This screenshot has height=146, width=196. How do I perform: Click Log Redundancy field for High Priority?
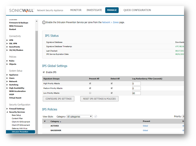point(136,83)
